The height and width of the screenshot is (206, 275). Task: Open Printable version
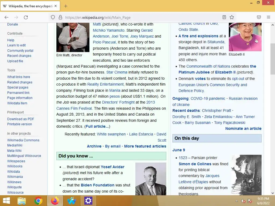click(19, 124)
